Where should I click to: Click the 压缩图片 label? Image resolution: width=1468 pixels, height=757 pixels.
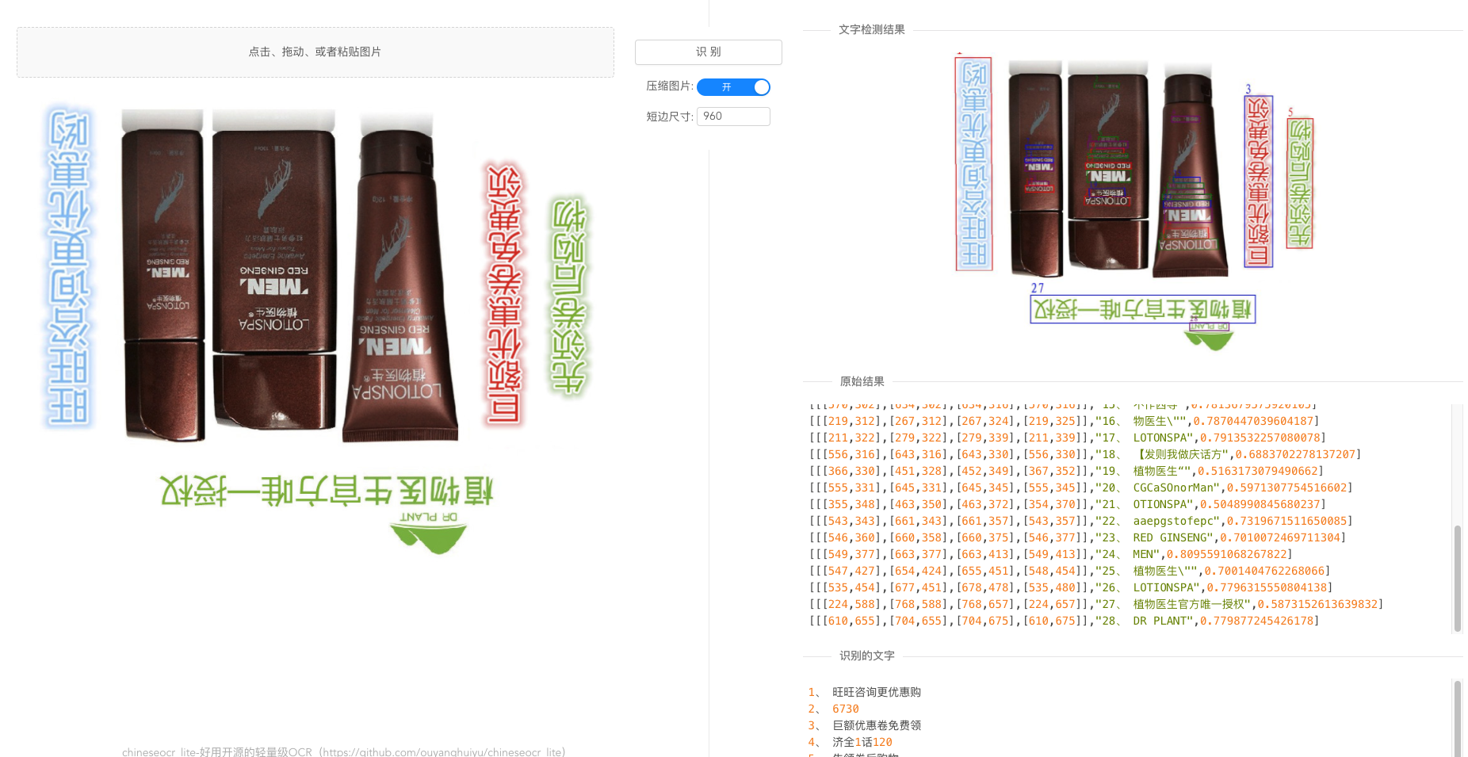point(669,86)
